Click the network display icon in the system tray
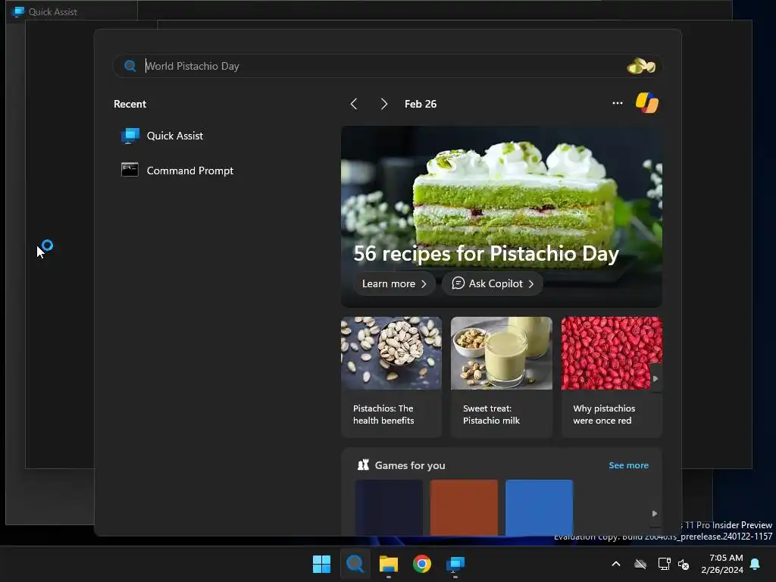The width and height of the screenshot is (776, 582). coord(664,564)
